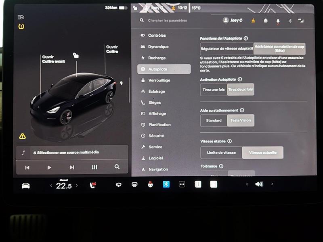Choose Tirez une fois activation
Screen dimensions: 323x242
(214, 90)
